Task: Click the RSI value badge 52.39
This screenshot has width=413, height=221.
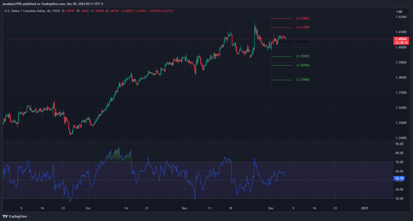Action: coord(399,178)
